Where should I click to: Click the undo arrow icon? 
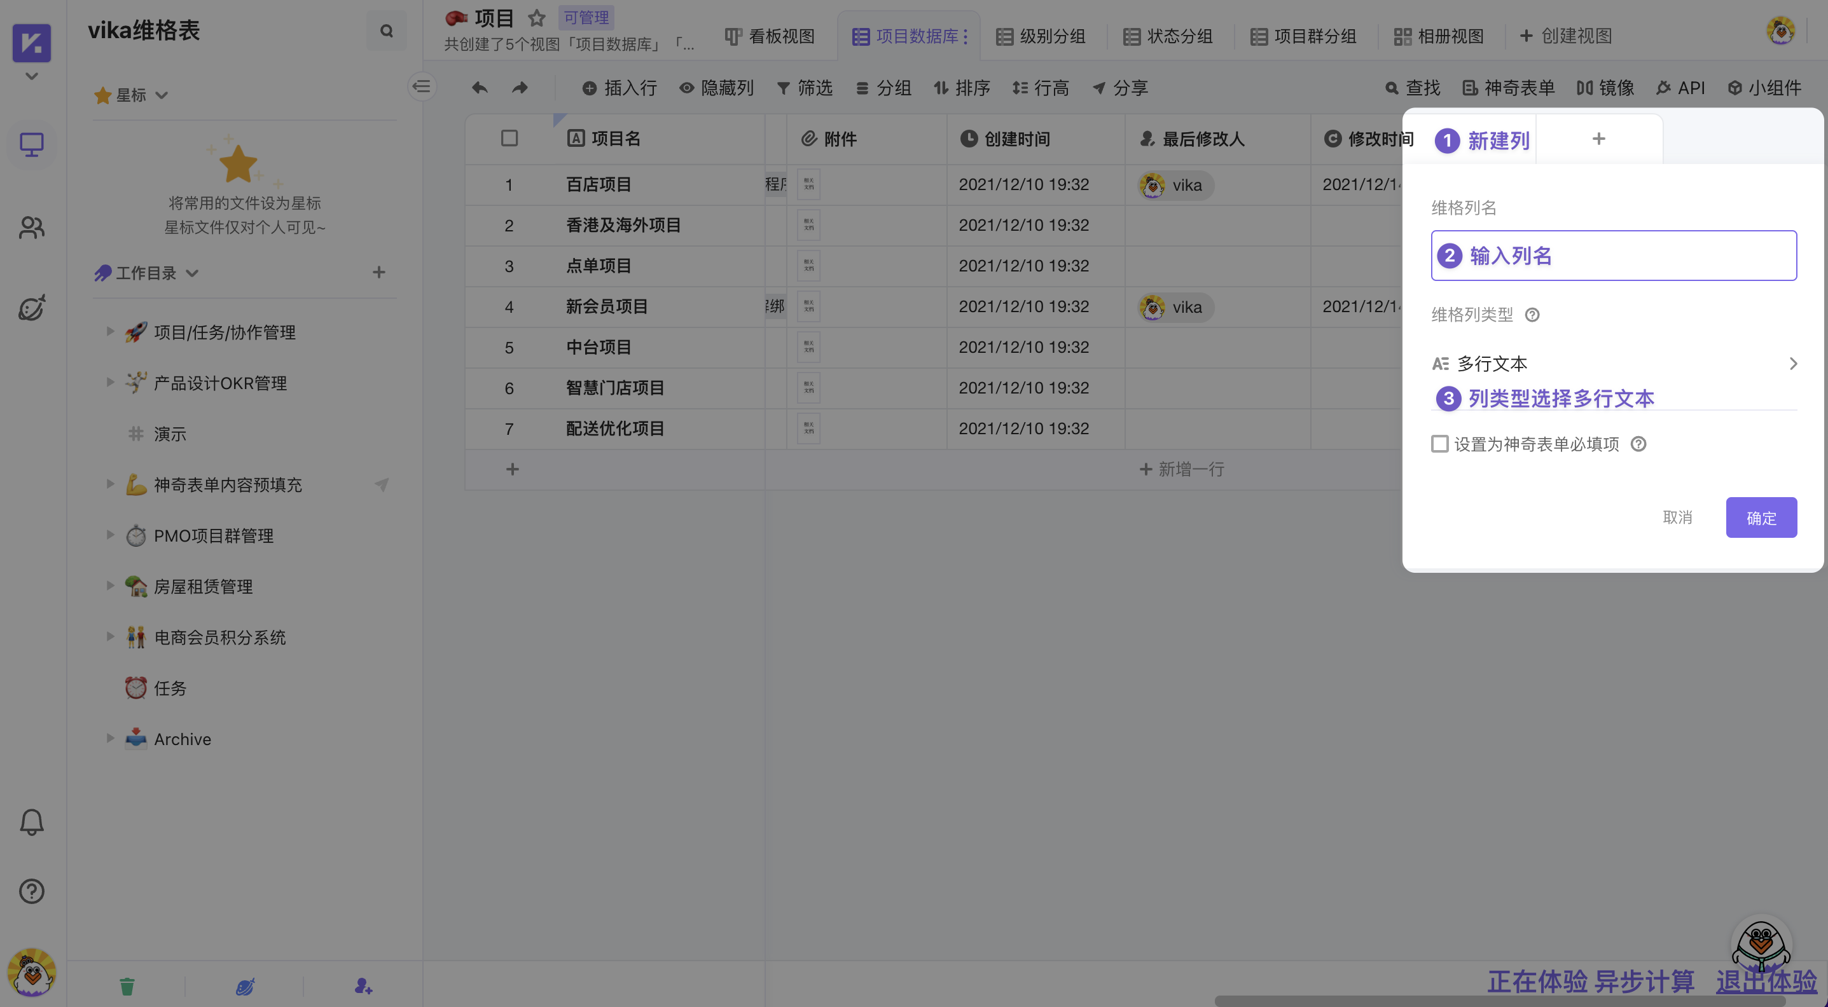coord(480,87)
